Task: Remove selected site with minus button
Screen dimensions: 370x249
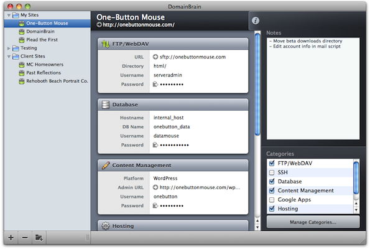Action: click(x=25, y=238)
